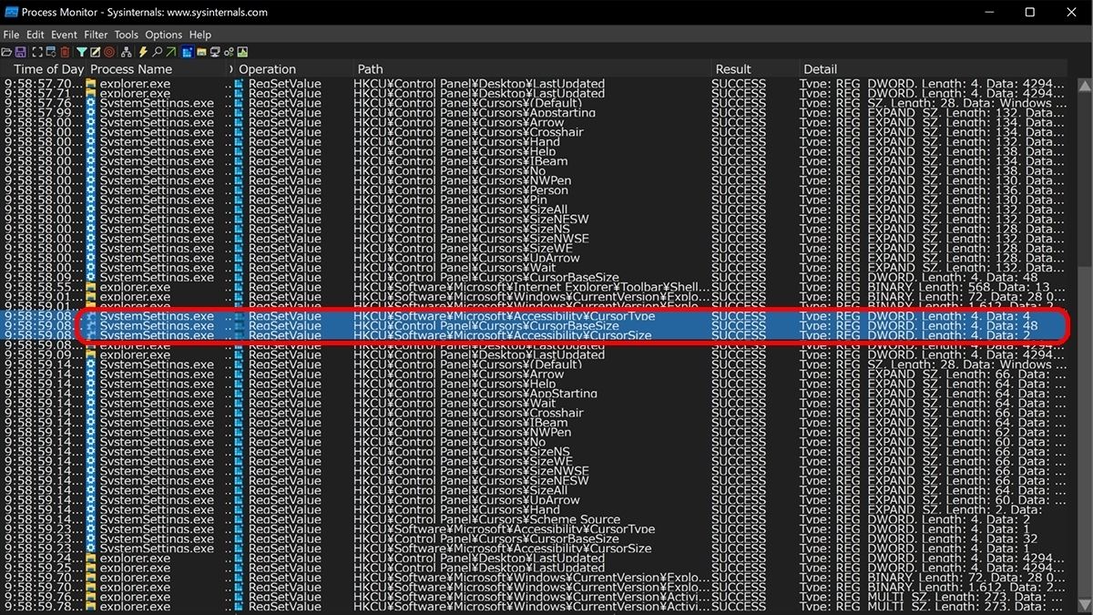Open the File menu
The height and width of the screenshot is (615, 1093).
click(x=11, y=35)
